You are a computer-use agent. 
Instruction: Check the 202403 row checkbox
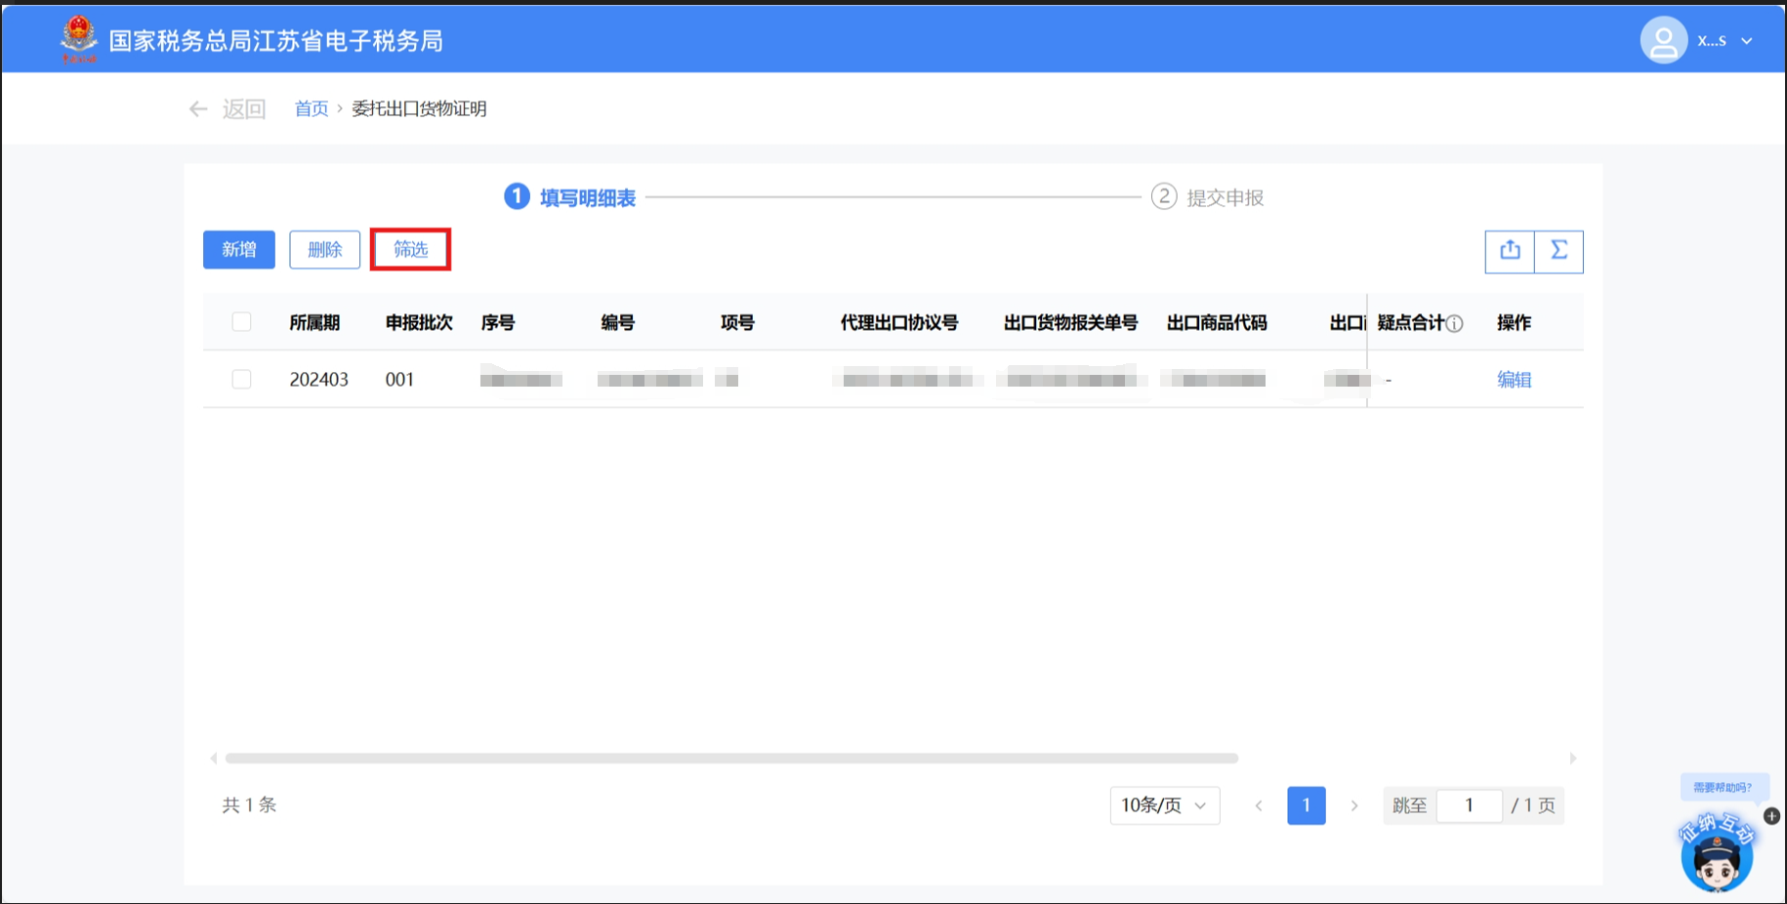click(241, 379)
